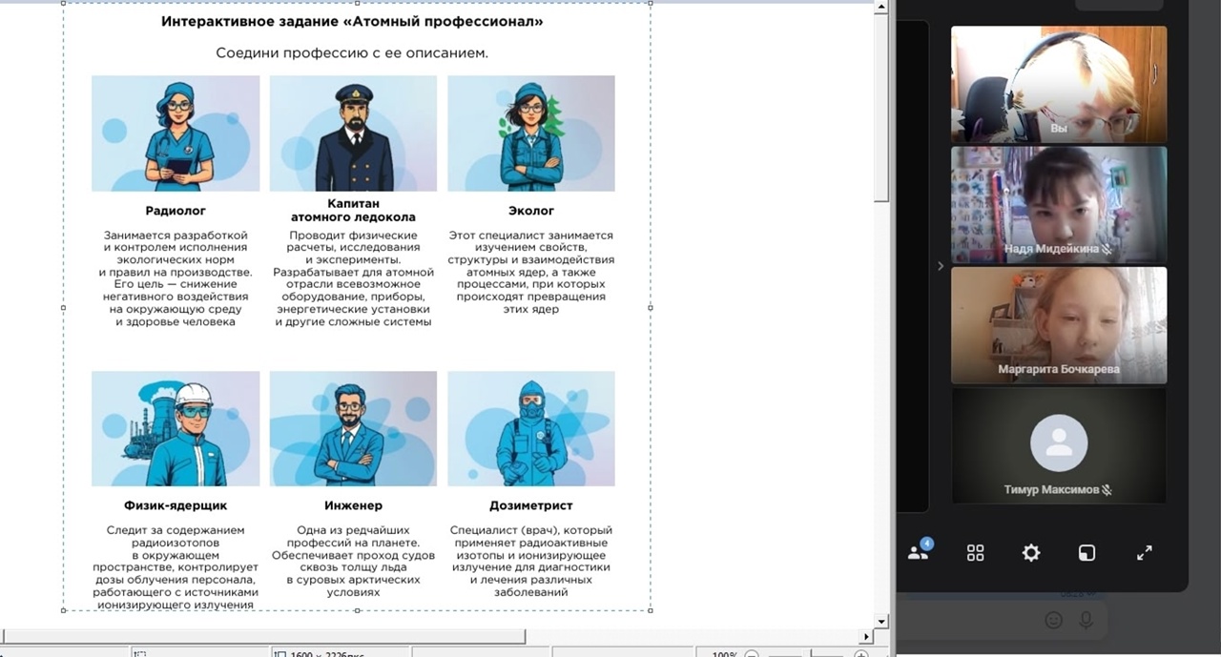The image size is (1221, 657).
Task: Click the zoom out minus button
Action: (x=752, y=654)
